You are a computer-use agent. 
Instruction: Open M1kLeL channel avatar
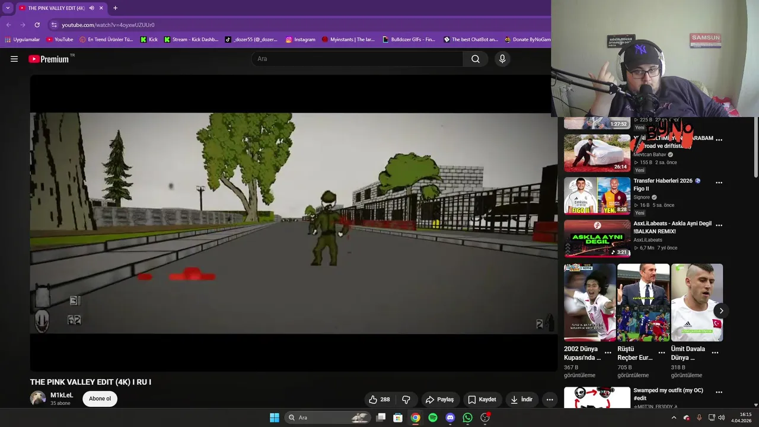tap(38, 398)
